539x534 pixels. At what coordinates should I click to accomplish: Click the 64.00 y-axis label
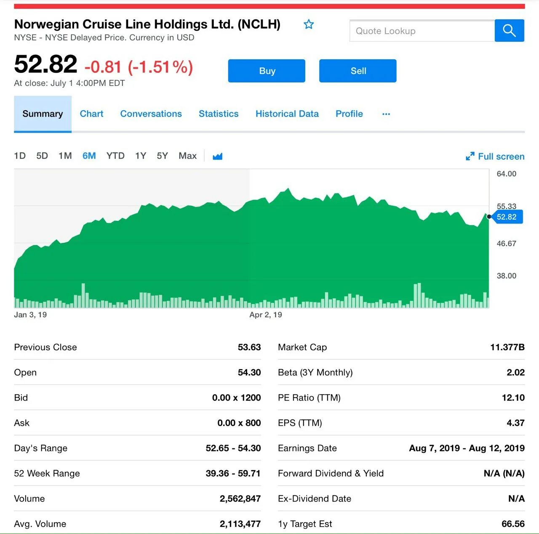[506, 174]
